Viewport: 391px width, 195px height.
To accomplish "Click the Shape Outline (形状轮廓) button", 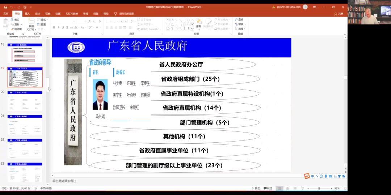I will pyautogui.click(x=222, y=24).
